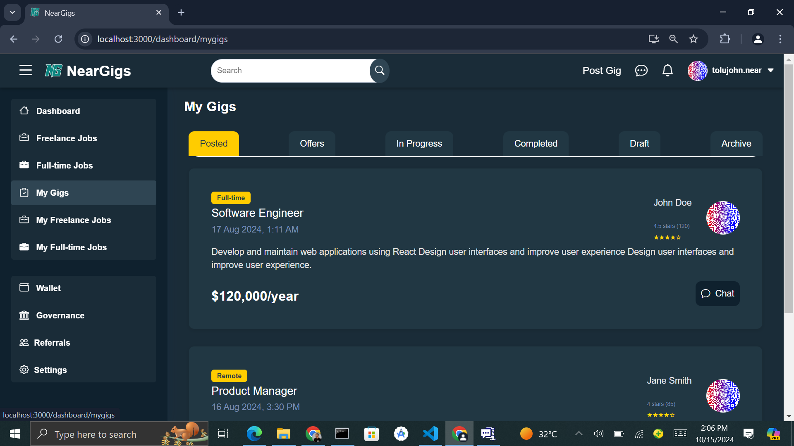Open notifications bell icon
The height and width of the screenshot is (446, 794).
667,71
